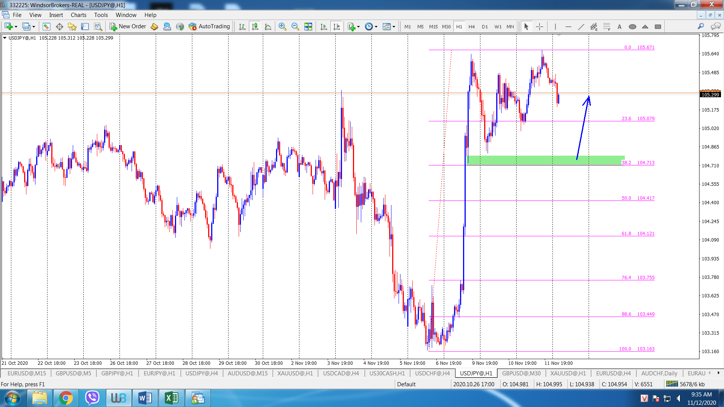Open the Templates dropdown arrow
Screen dimensions: 724x407
click(394, 27)
